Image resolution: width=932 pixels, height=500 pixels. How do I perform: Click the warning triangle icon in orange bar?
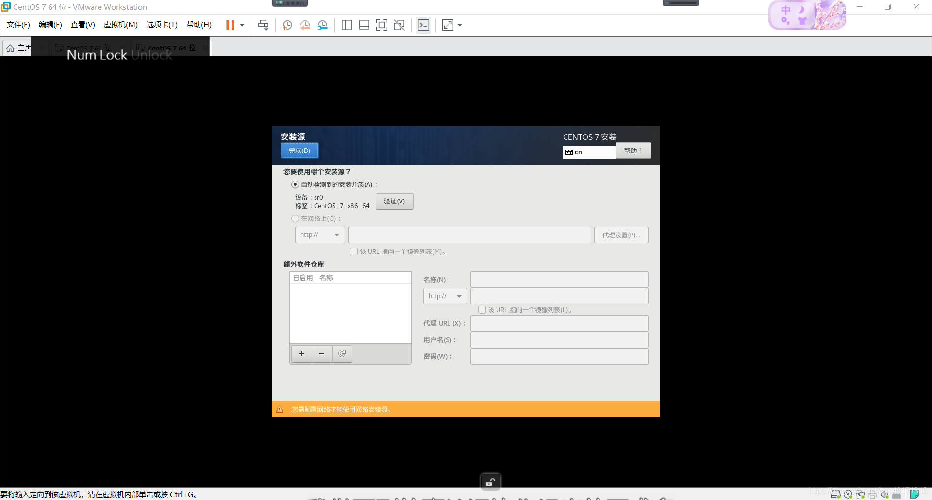point(280,409)
